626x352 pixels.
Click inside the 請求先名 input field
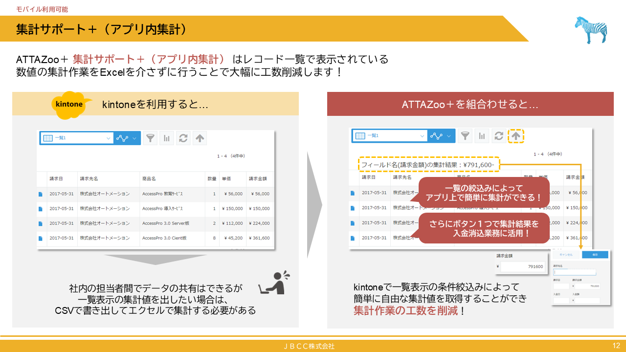click(x=575, y=272)
